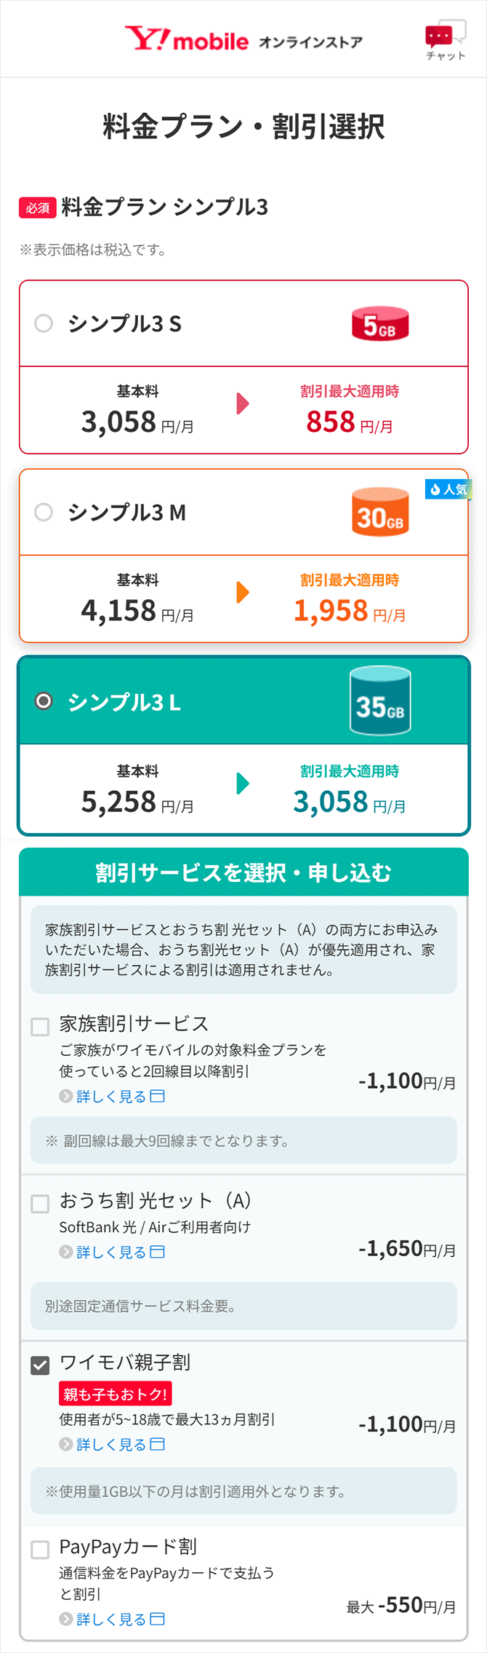Viewport: 487px width, 1653px height.
Task: Click the 割引サービスを選択・申し込む header
Action: point(243,872)
